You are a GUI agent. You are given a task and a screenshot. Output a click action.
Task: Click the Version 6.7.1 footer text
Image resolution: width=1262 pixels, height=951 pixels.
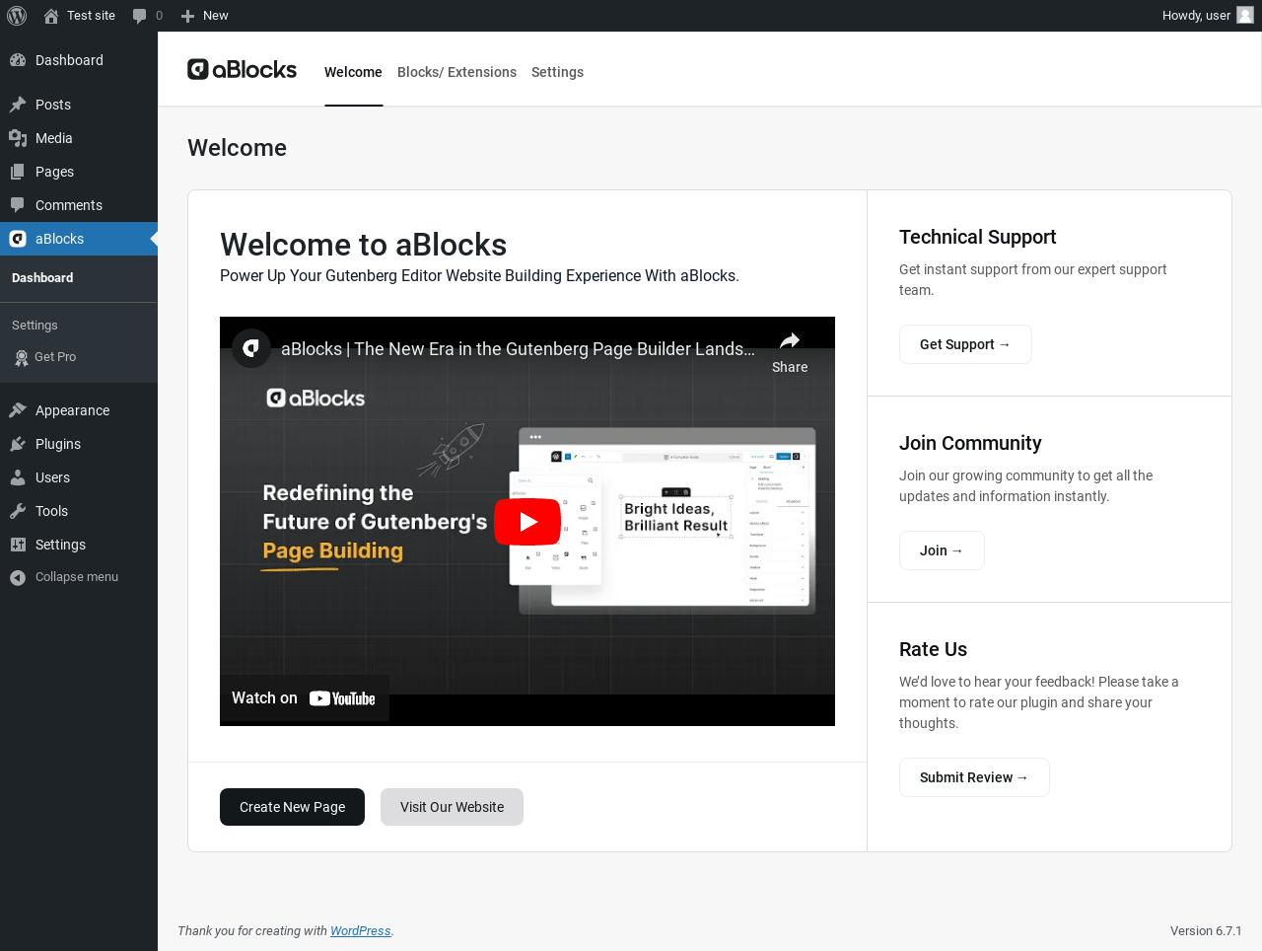[x=1206, y=931]
